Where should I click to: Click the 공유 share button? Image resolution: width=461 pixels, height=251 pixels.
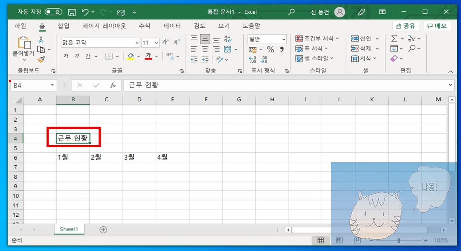pyautogui.click(x=405, y=26)
